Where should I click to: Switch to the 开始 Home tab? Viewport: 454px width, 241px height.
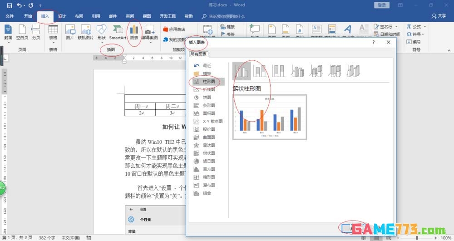click(28, 16)
